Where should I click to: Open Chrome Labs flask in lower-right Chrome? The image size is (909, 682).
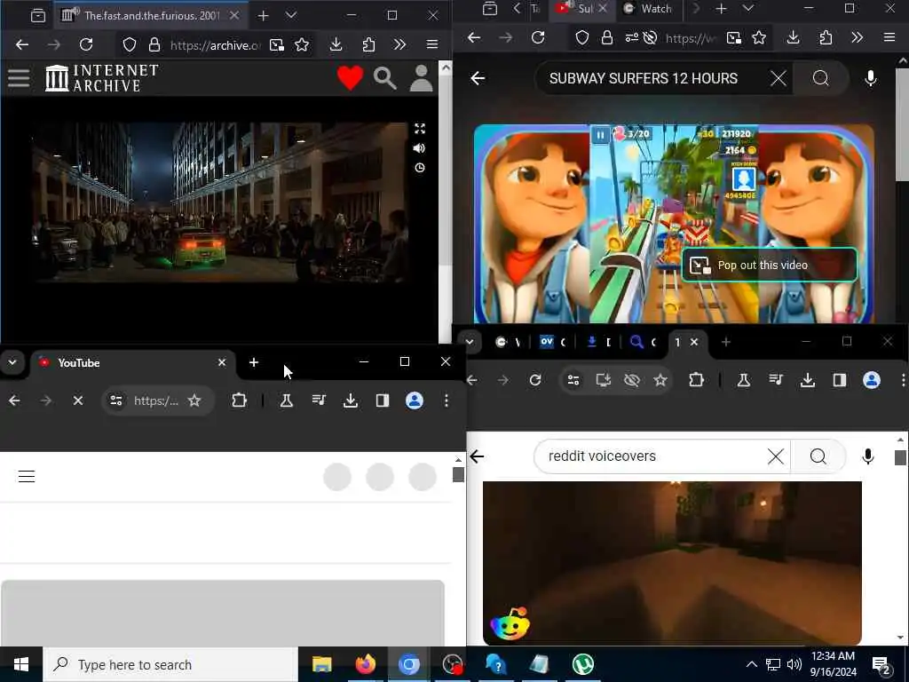(x=744, y=380)
